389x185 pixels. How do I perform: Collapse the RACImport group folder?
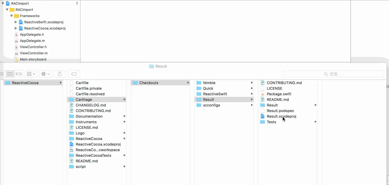point(7,10)
